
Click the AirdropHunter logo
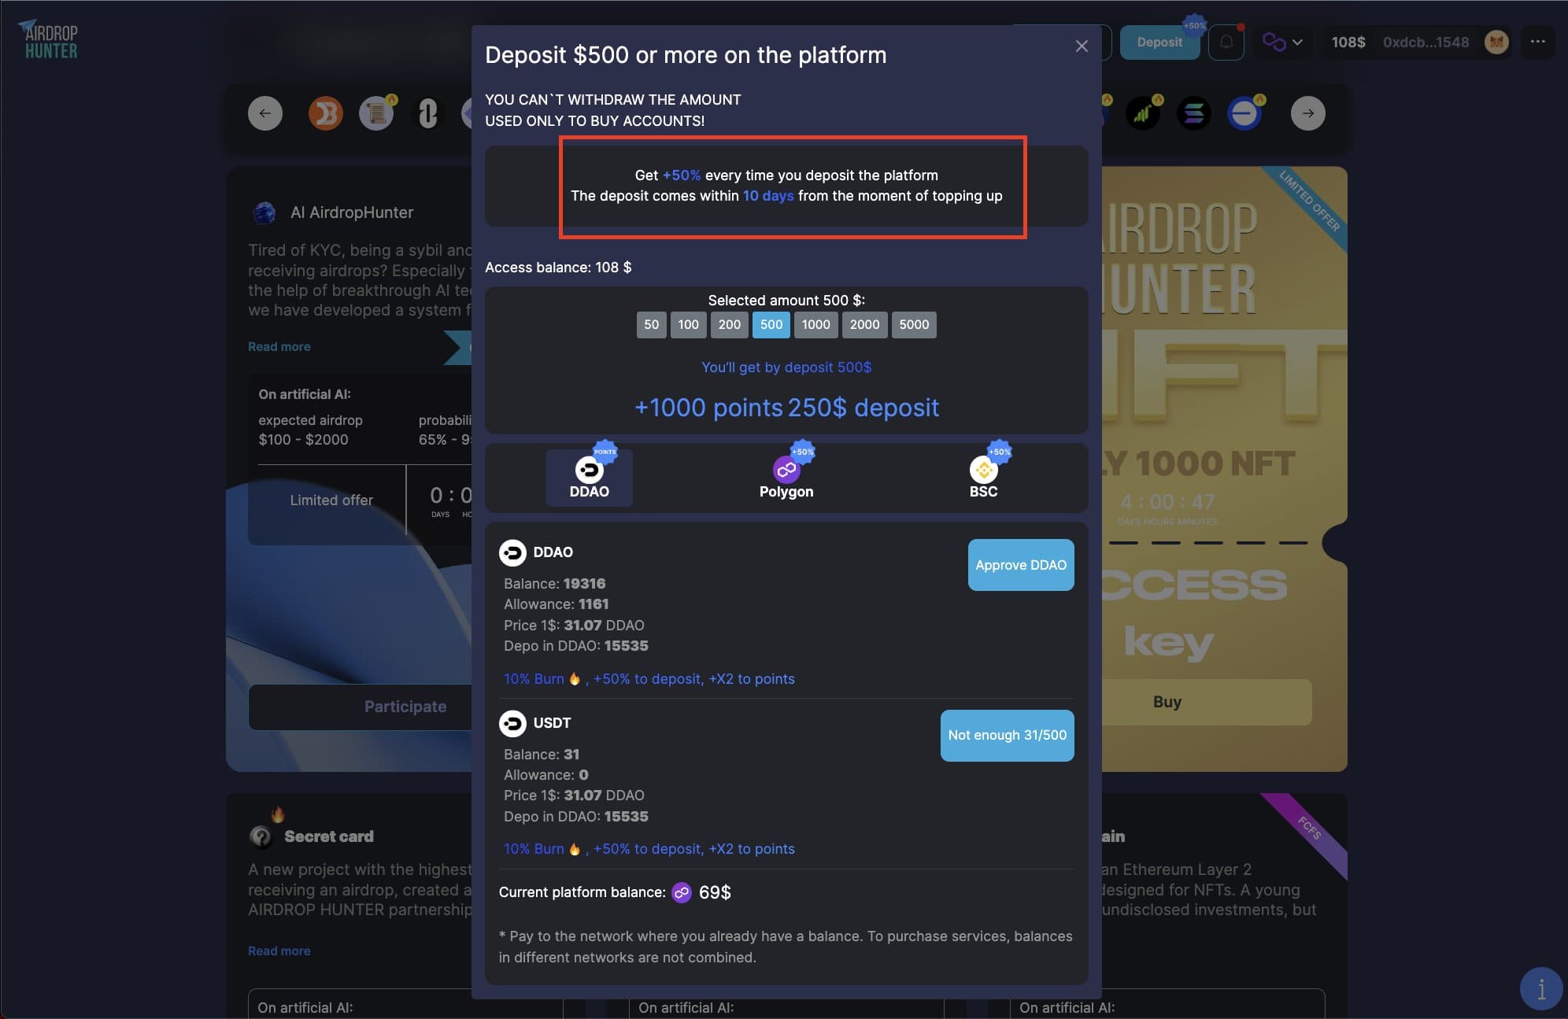(x=50, y=41)
